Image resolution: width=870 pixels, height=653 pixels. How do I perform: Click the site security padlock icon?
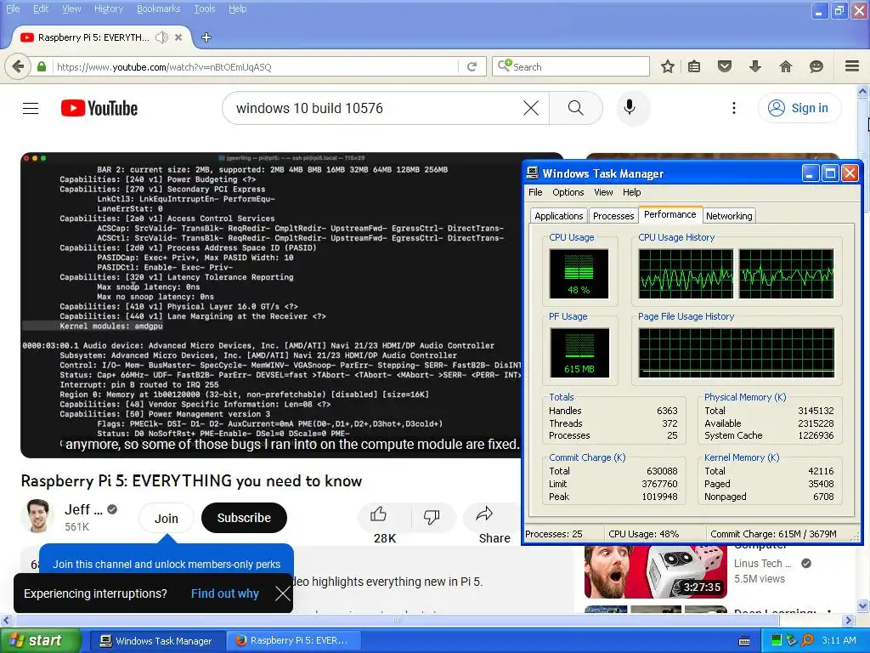point(42,66)
